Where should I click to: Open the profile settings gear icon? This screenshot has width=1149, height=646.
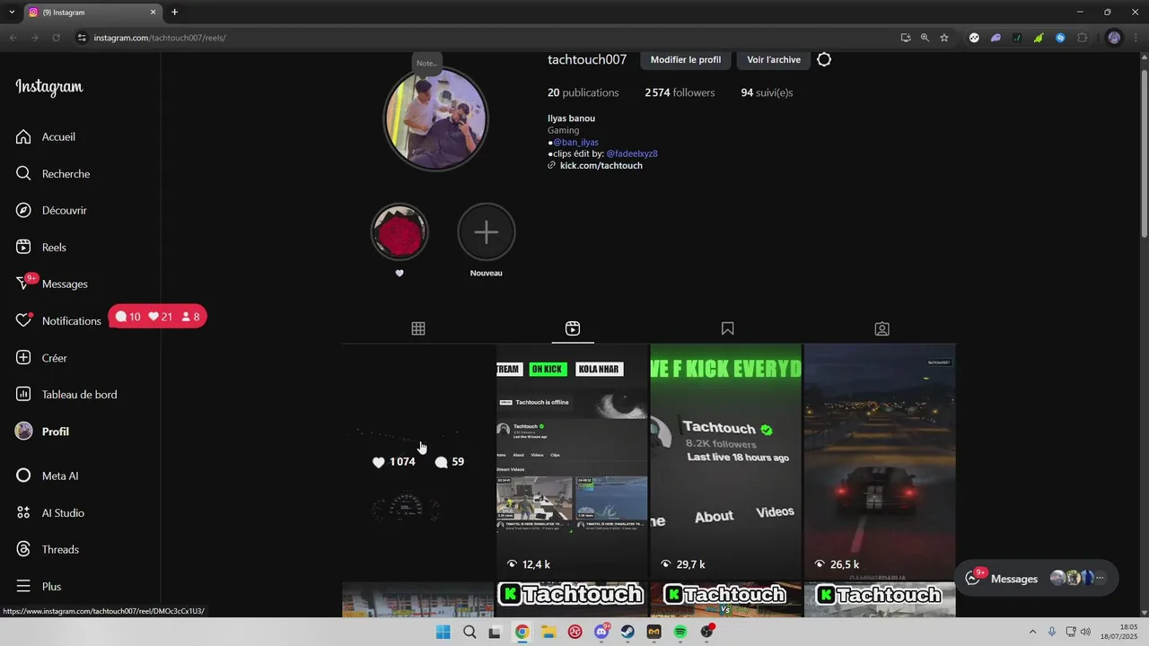click(x=824, y=60)
